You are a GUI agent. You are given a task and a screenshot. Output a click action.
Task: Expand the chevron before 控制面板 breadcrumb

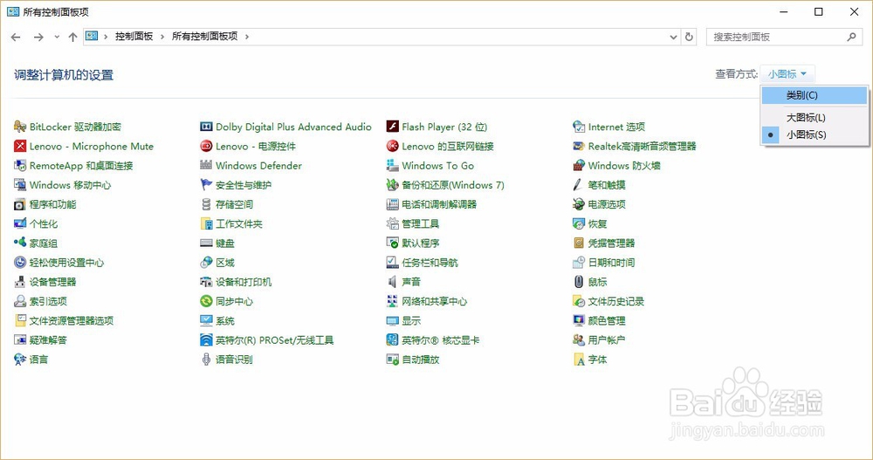pyautogui.click(x=106, y=37)
